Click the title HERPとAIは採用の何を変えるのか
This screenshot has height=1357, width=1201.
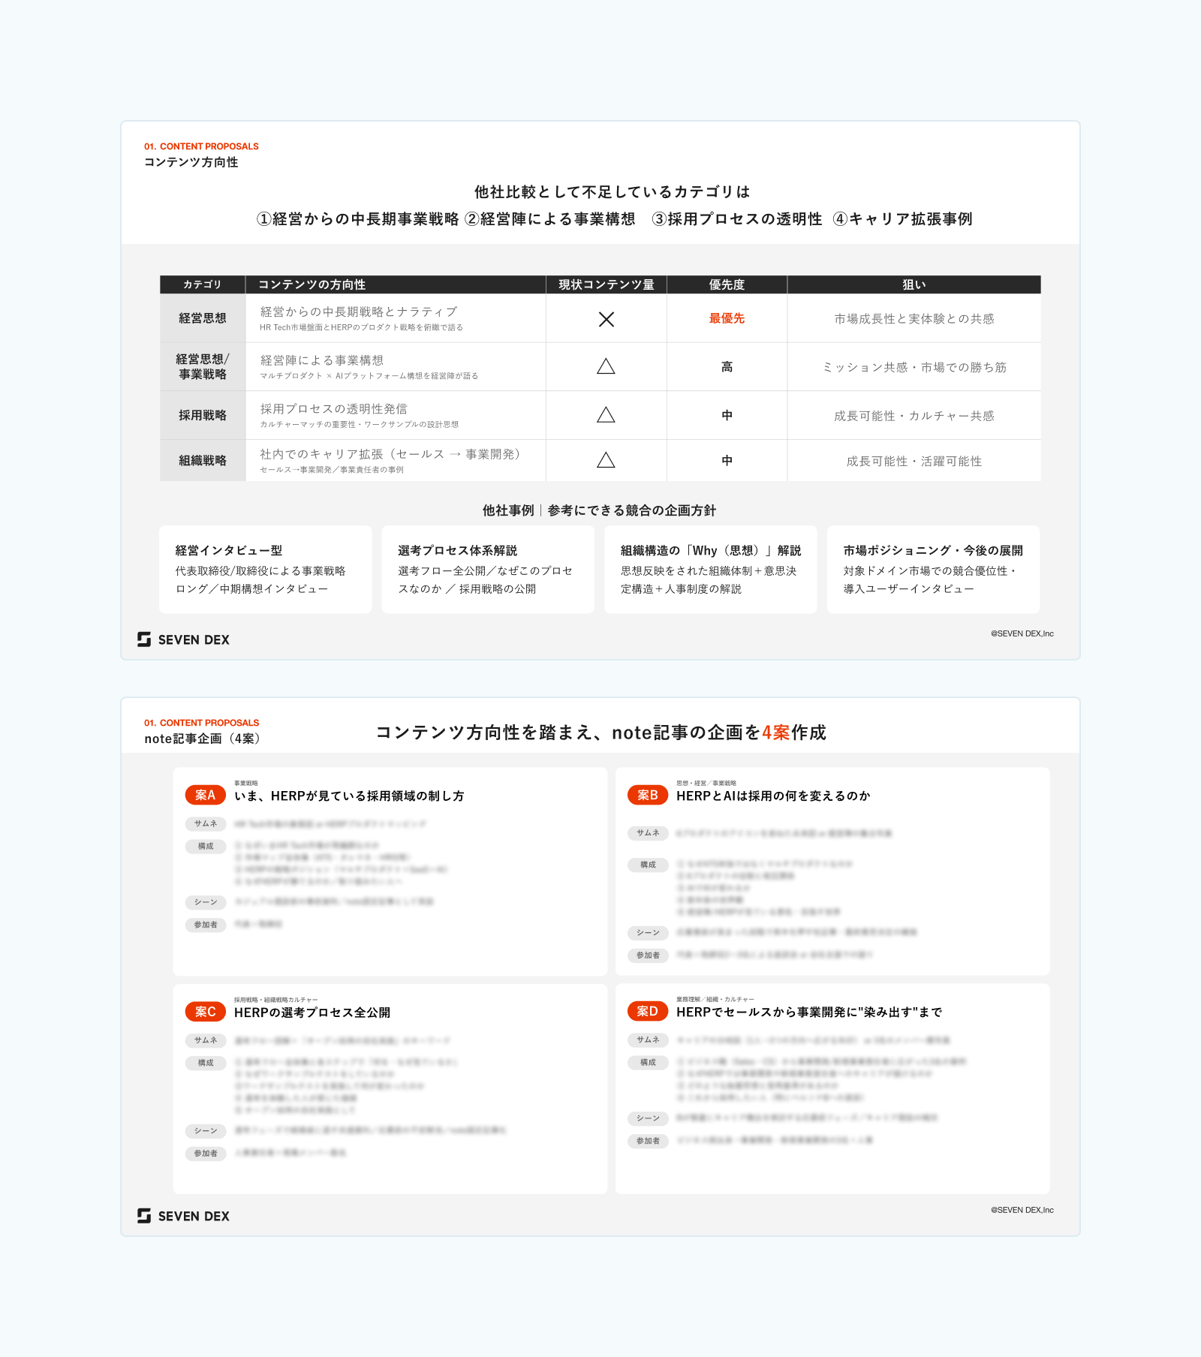(x=773, y=796)
